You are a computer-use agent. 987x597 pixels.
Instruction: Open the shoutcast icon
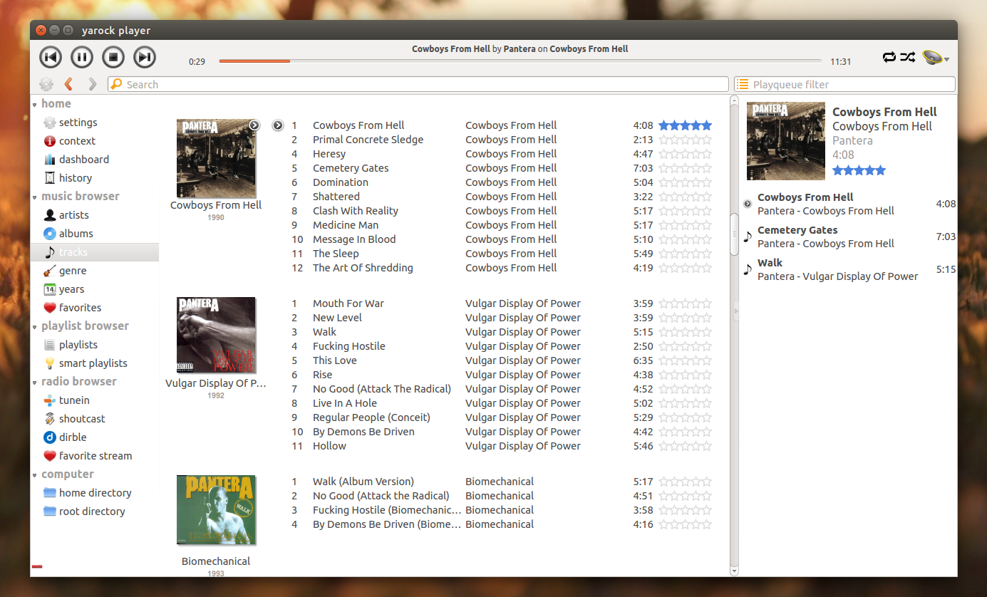[49, 419]
